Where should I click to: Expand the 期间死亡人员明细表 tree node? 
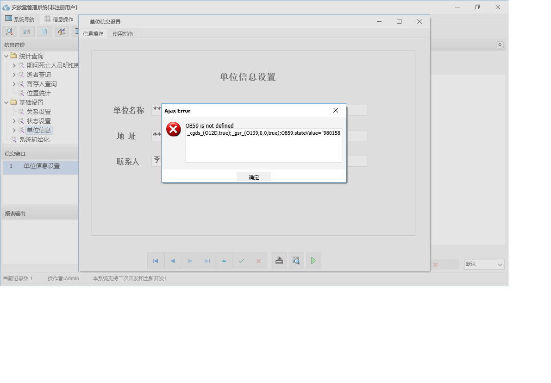coord(14,65)
